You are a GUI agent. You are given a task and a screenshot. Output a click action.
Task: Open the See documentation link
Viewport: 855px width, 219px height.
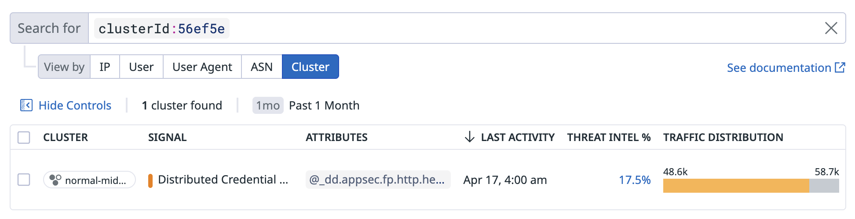(x=778, y=68)
